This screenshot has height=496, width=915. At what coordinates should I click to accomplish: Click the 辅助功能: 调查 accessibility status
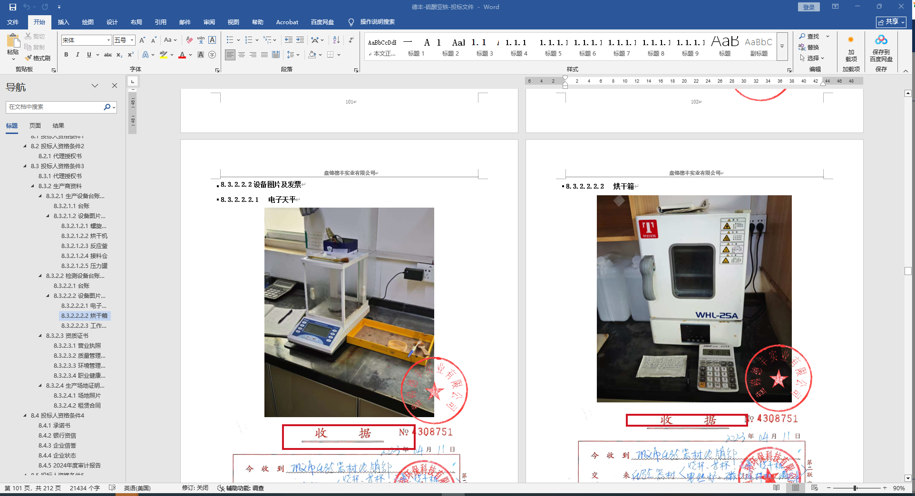pos(241,488)
